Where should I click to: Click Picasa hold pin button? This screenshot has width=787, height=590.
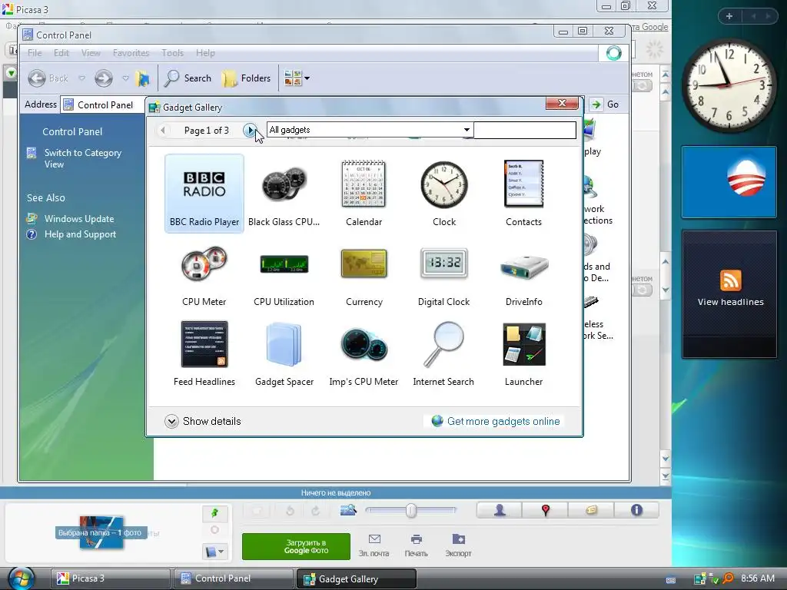[x=215, y=512]
